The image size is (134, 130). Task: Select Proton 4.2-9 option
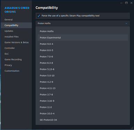coord(83,82)
